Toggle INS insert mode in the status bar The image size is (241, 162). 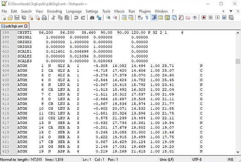231,159
